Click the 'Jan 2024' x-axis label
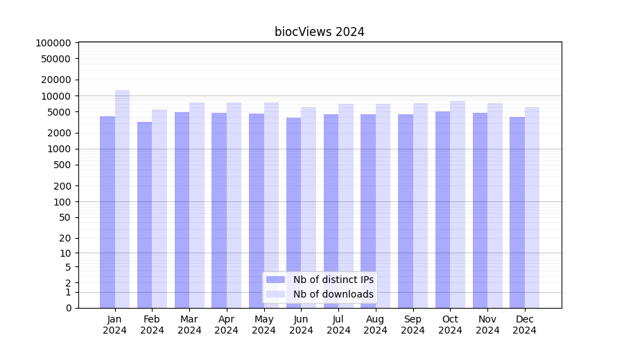Screen dimensions: 624x346 coord(115,325)
